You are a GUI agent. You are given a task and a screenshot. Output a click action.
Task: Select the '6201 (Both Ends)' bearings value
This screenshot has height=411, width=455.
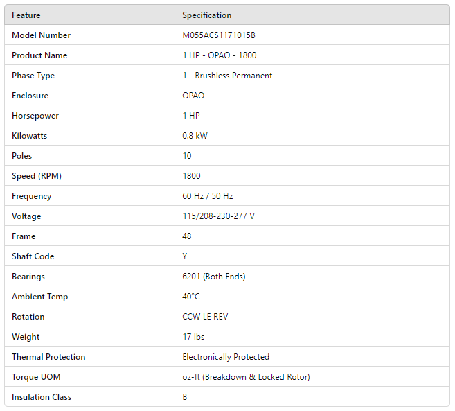[x=214, y=277]
